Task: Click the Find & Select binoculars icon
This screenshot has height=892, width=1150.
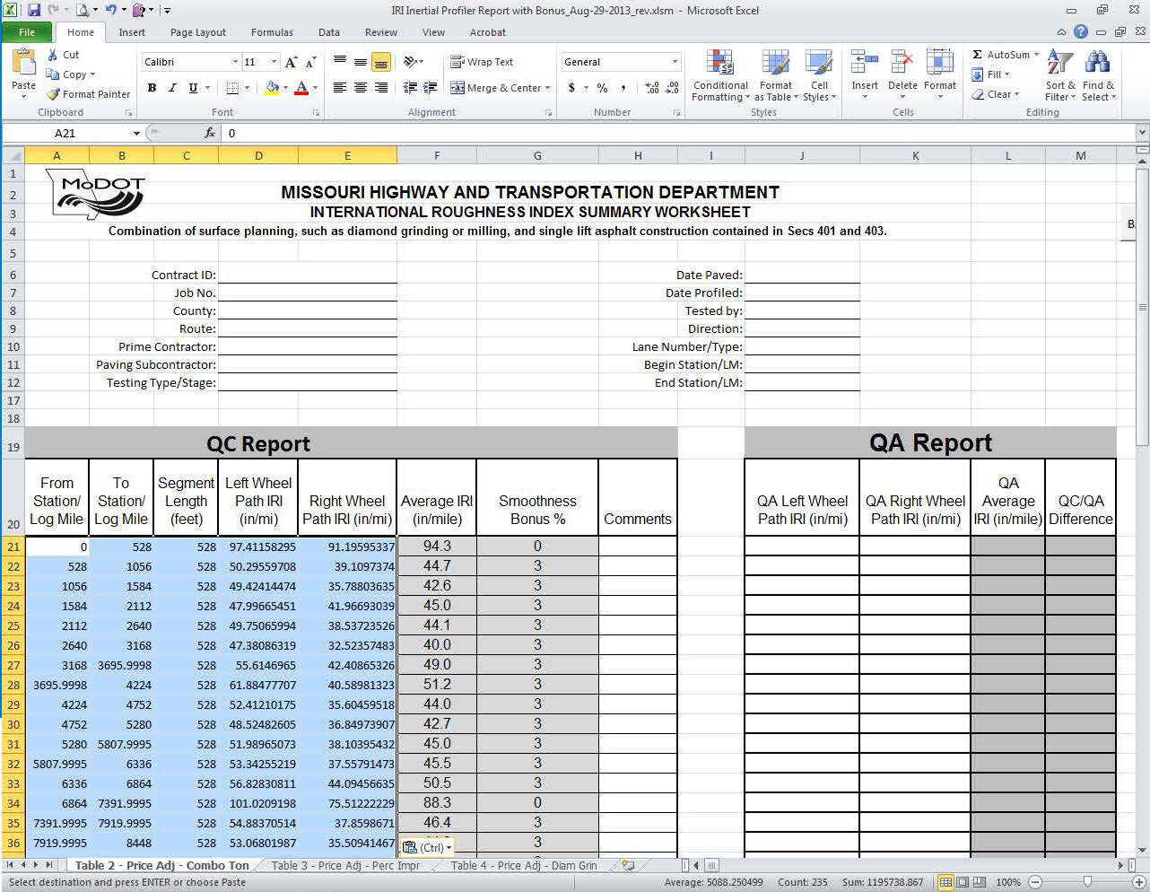Action: point(1097,63)
